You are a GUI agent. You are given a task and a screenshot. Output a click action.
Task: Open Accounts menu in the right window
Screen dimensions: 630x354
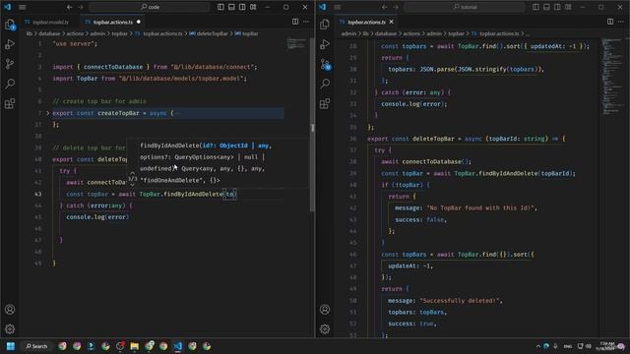[x=325, y=310]
